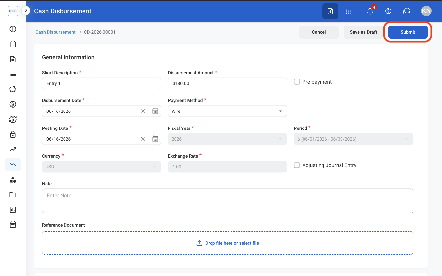Open the dashboard pie chart icon in sidebar
442x276 pixels.
(13, 29)
